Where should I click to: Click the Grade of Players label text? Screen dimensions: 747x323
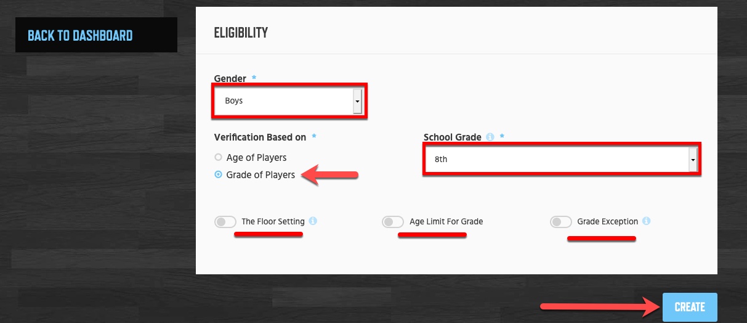(260, 174)
